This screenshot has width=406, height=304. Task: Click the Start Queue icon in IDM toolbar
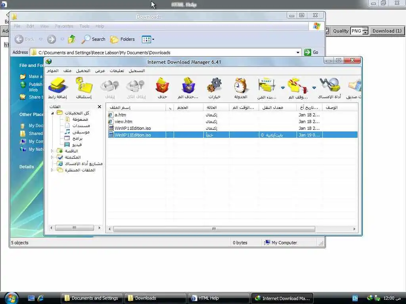click(267, 88)
